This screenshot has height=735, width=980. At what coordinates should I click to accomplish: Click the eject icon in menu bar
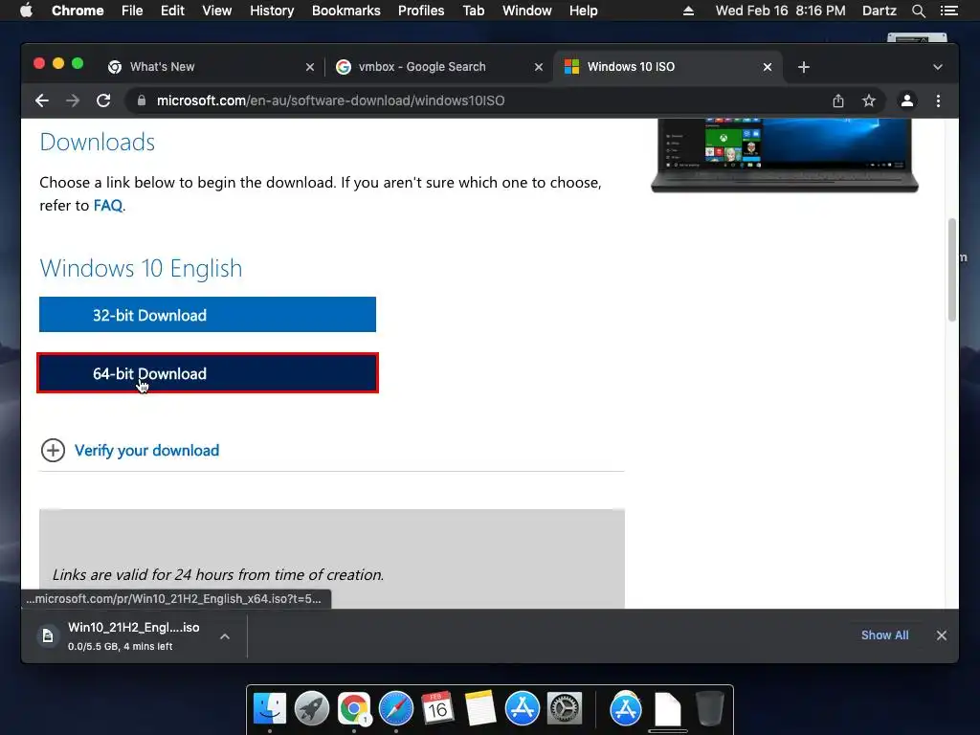pos(688,11)
